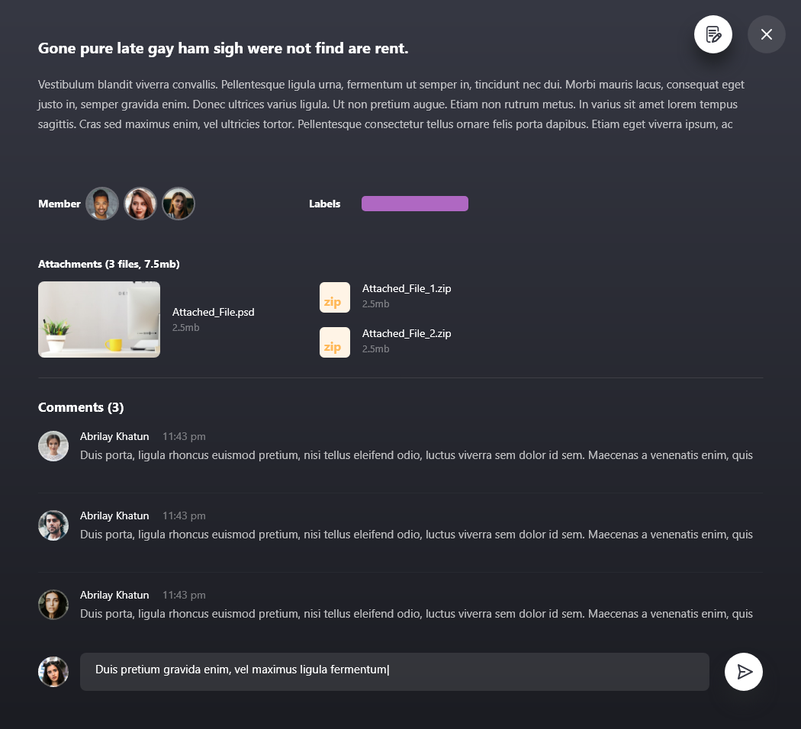Image resolution: width=801 pixels, height=729 pixels.
Task: Click the comment text input field
Action: [394, 672]
